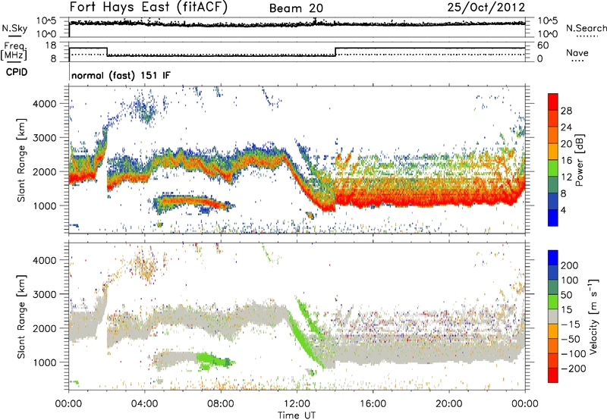Click the '4' label on the power scale
This screenshot has width=607, height=420.
coord(563,210)
